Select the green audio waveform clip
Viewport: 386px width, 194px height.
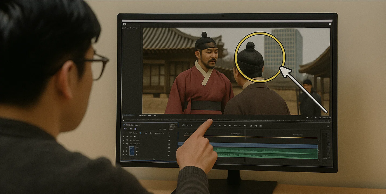click(265, 153)
